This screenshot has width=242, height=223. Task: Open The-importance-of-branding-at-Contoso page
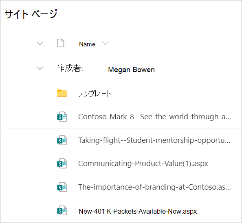[154, 187]
